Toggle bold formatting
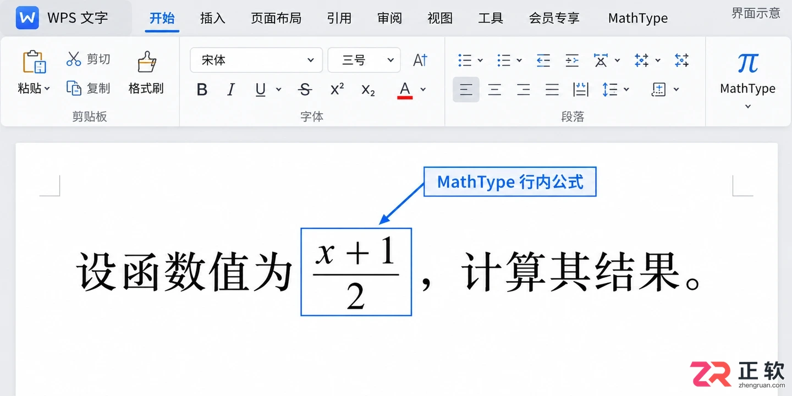The height and width of the screenshot is (396, 792). pyautogui.click(x=202, y=89)
